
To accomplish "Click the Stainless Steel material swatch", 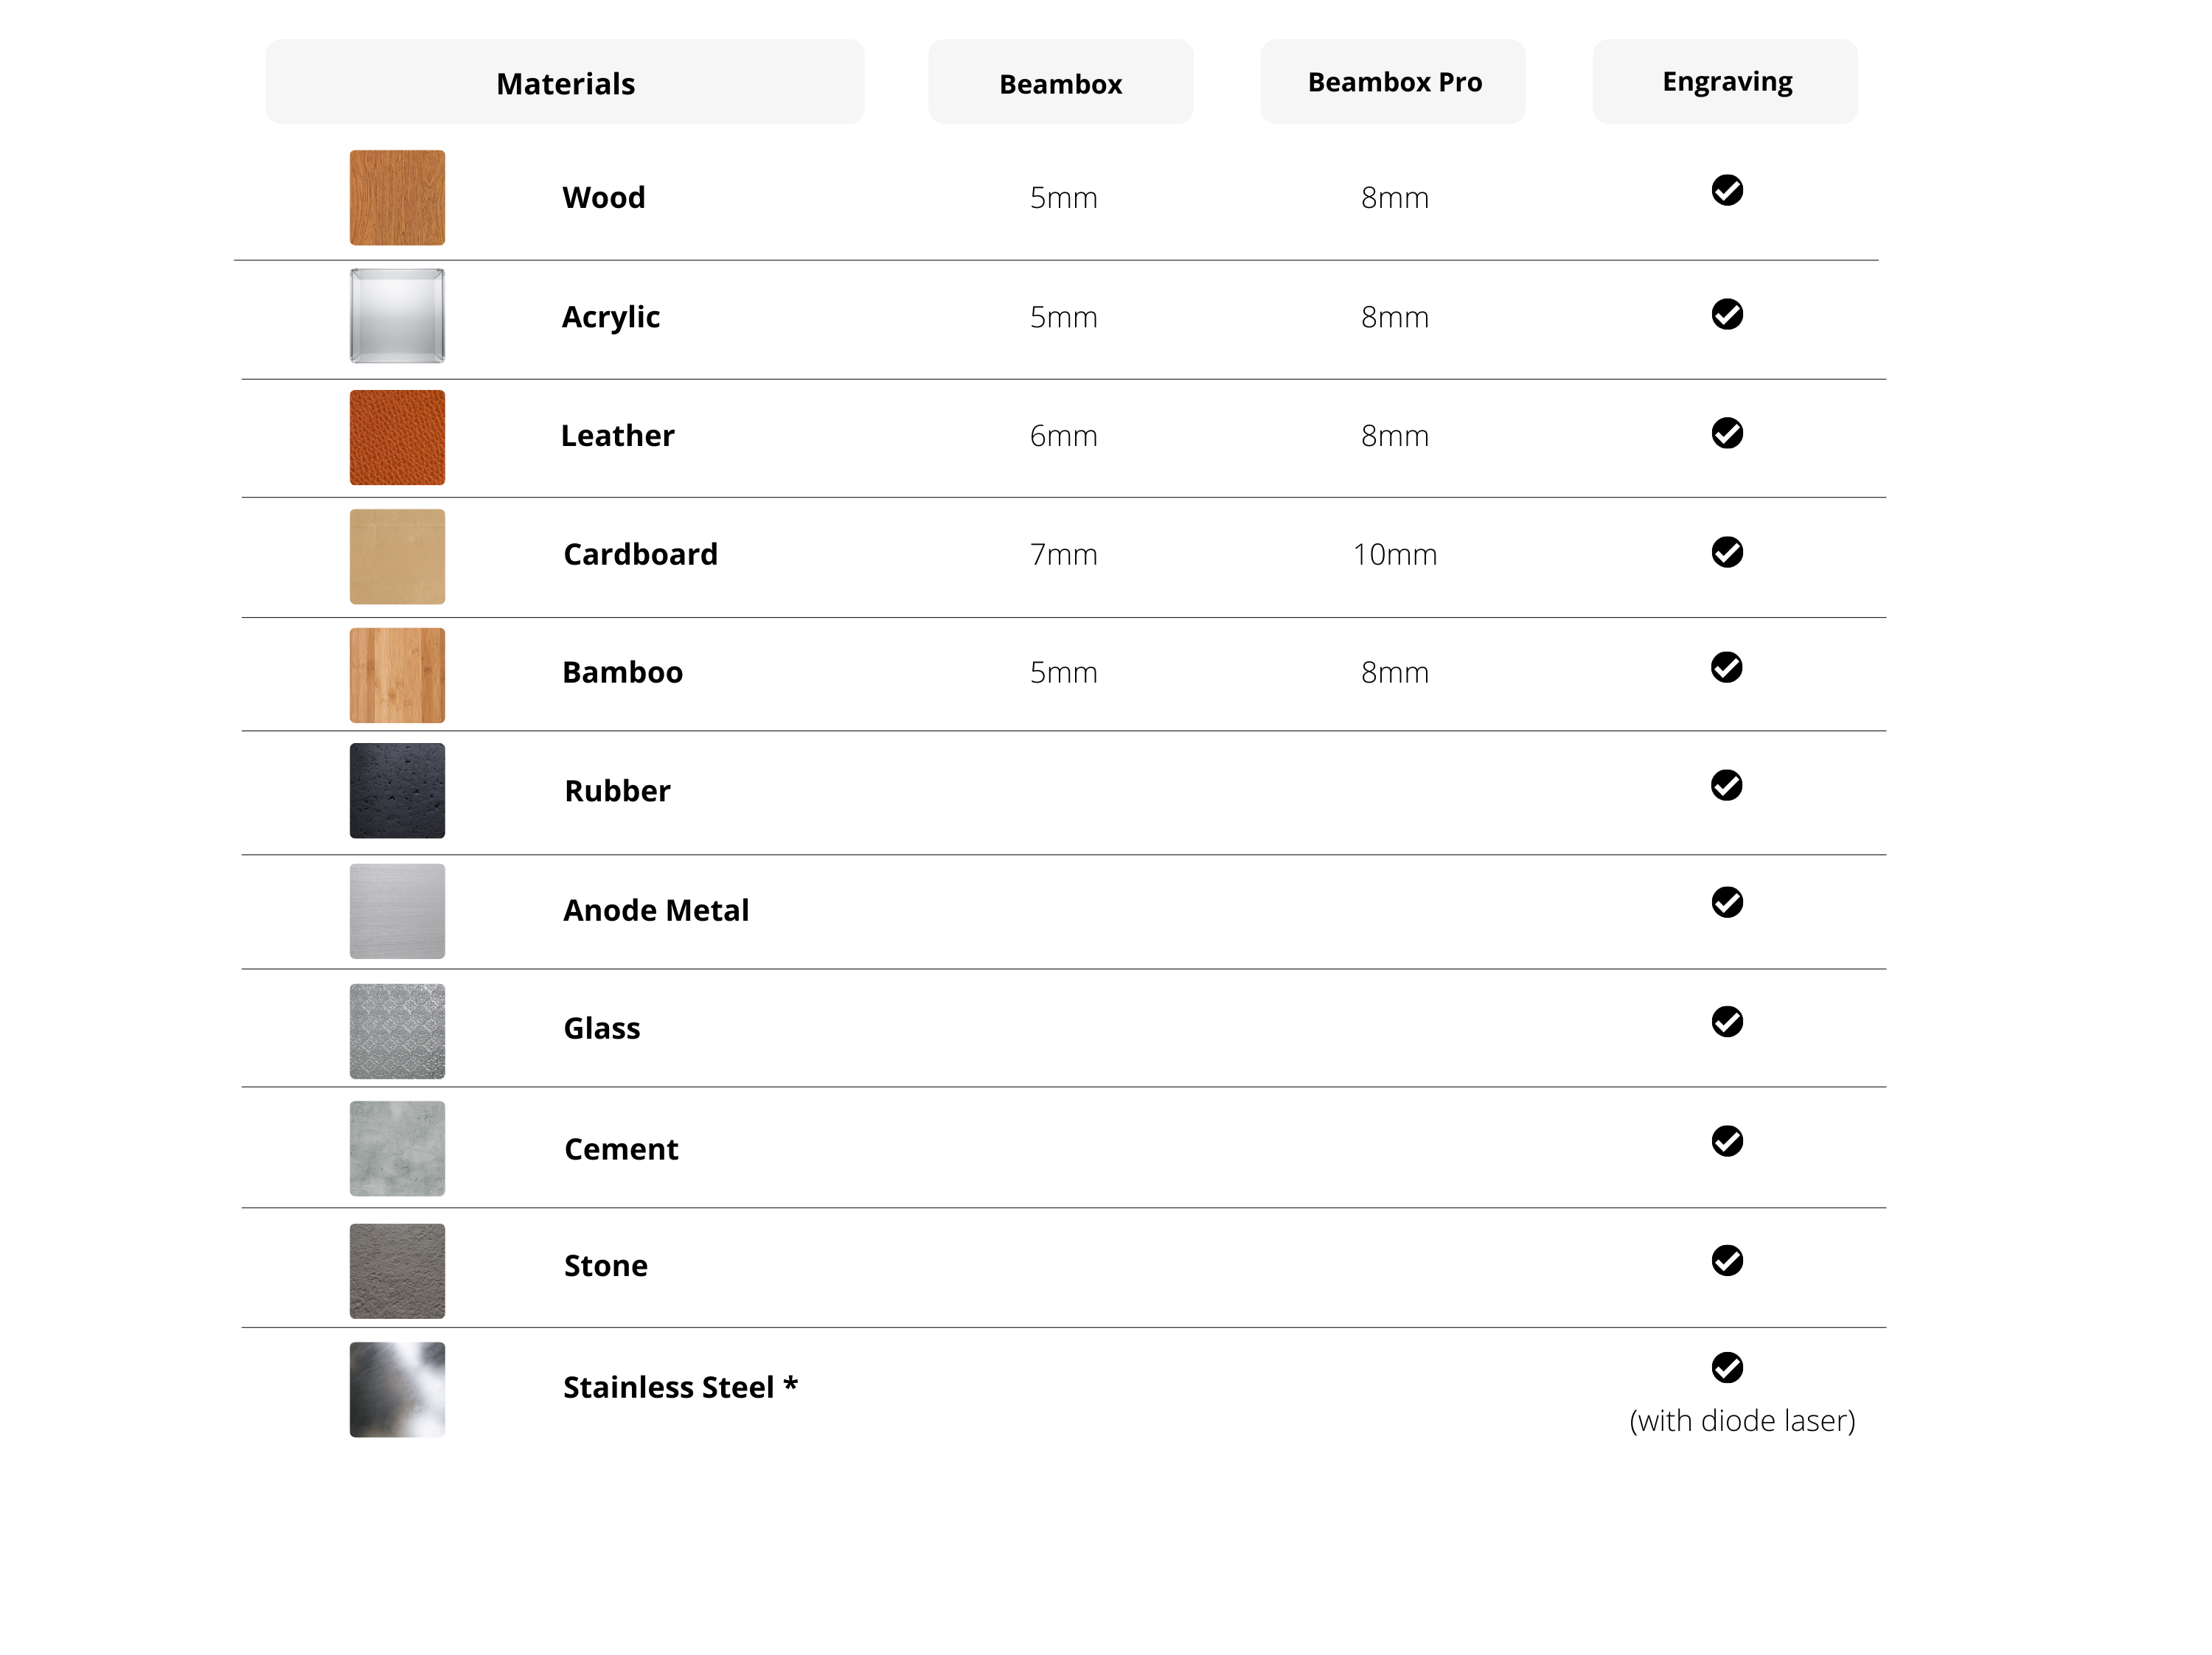I will (x=397, y=1389).
